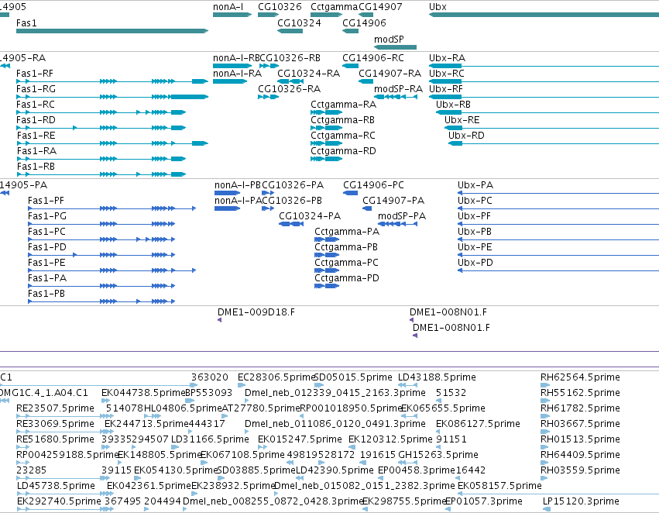
Task: Click transcript Ubx-RC
Action: click(x=544, y=81)
